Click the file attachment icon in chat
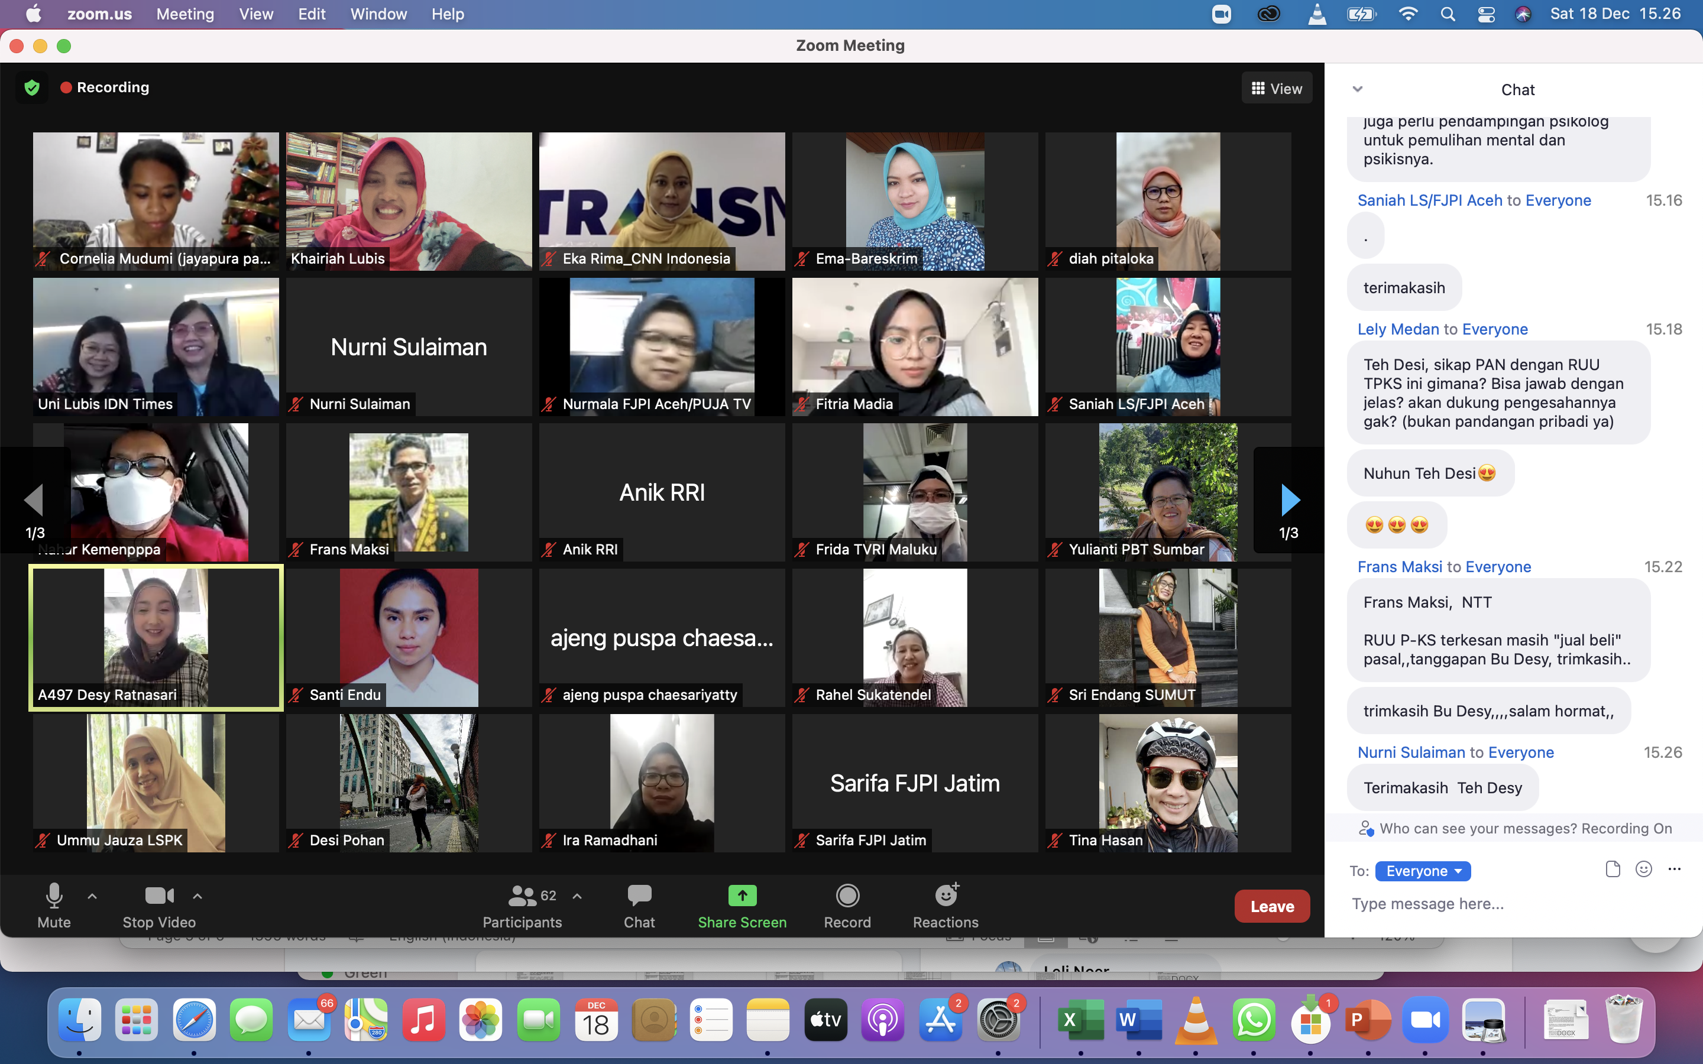 point(1613,870)
